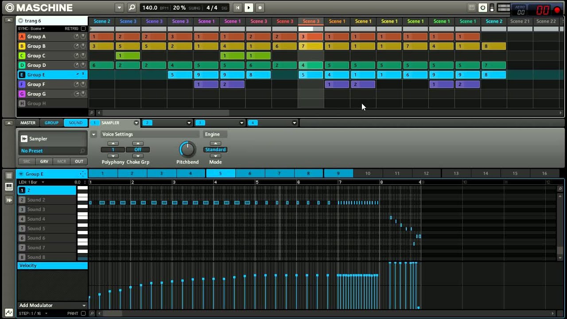Collapse the arranger with the up arrow
Screen dimensions: 567x319
click(8, 20)
